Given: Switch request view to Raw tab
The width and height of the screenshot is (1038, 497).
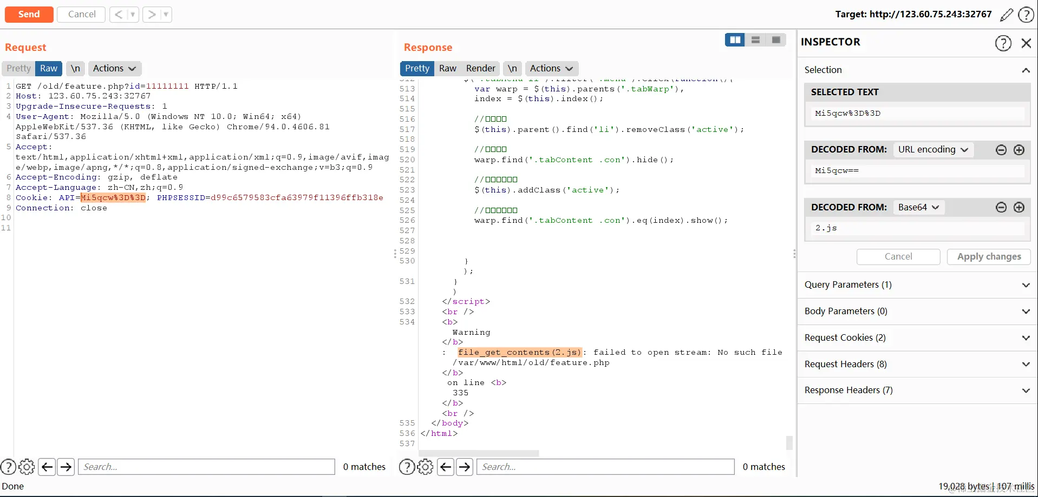Looking at the screenshot, I should click(49, 69).
